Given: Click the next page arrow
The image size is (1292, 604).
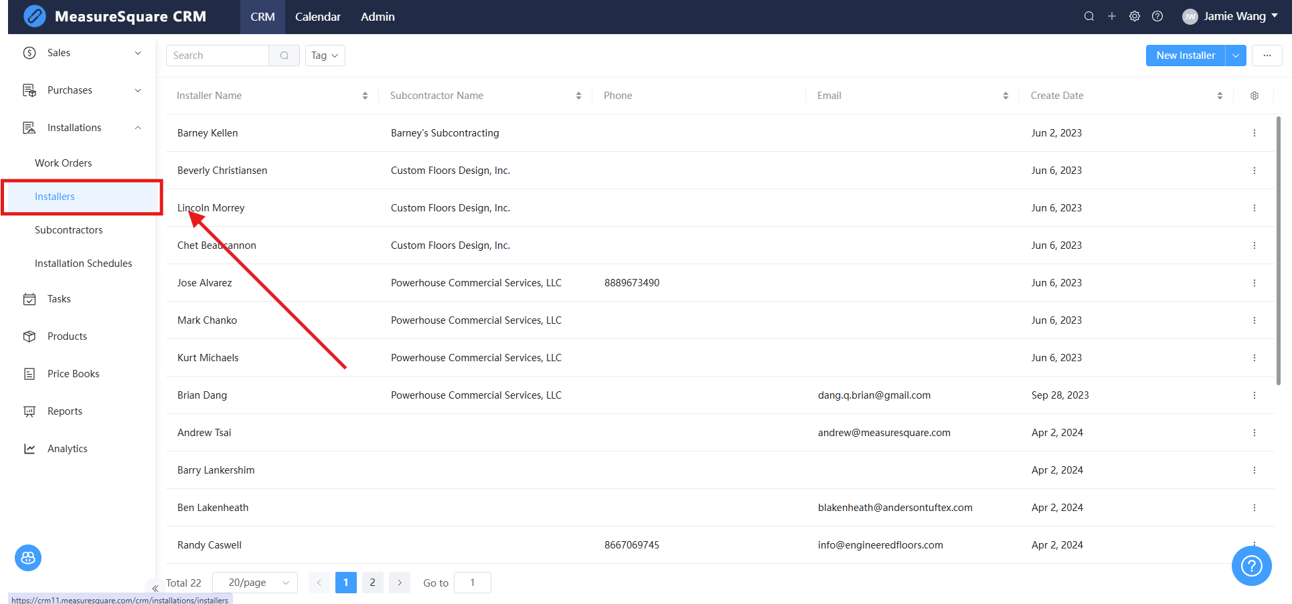Looking at the screenshot, I should pyautogui.click(x=400, y=583).
